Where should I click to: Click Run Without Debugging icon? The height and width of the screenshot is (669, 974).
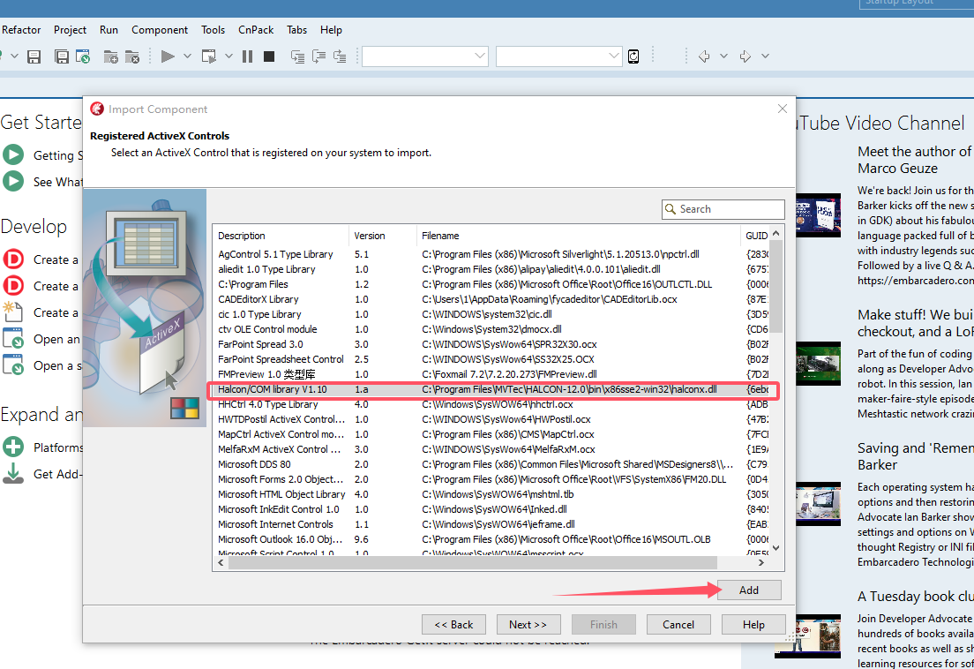pyautogui.click(x=209, y=56)
